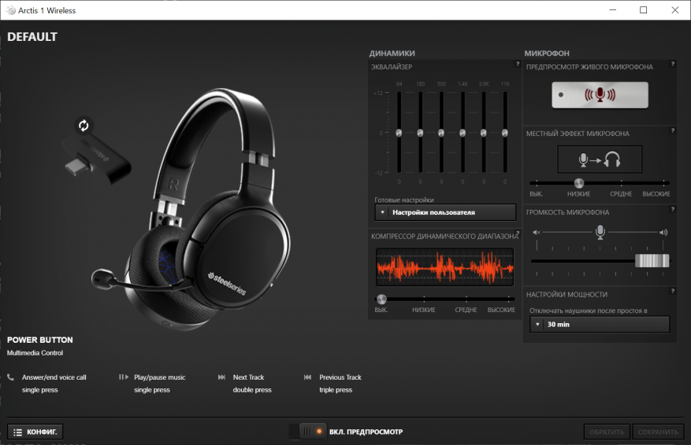
Task: Click the Previous Track icon
Action: tap(307, 377)
